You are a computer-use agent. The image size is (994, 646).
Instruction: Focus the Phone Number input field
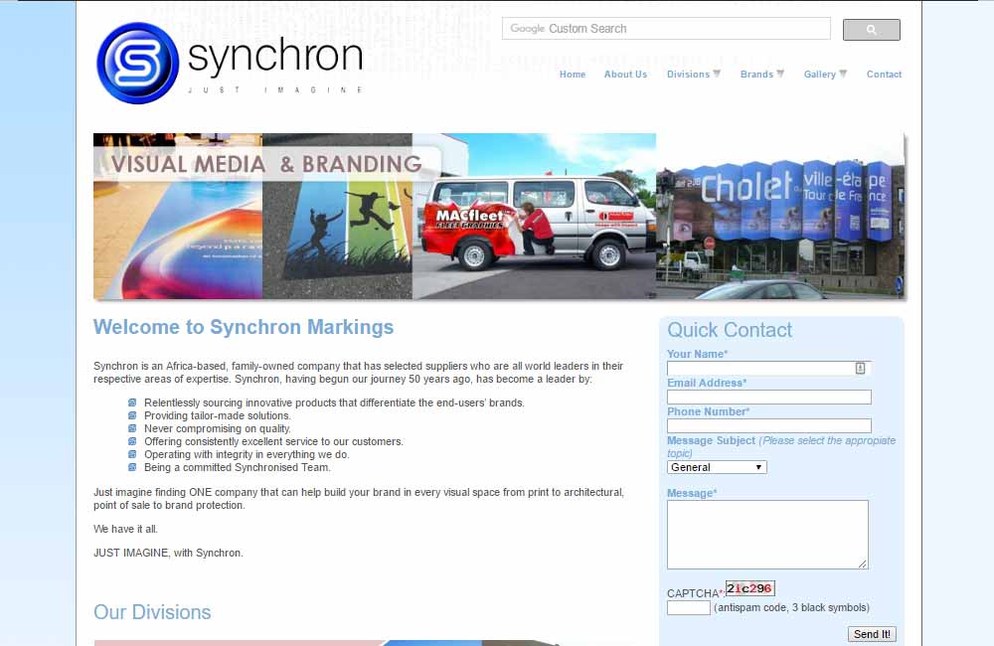(769, 425)
